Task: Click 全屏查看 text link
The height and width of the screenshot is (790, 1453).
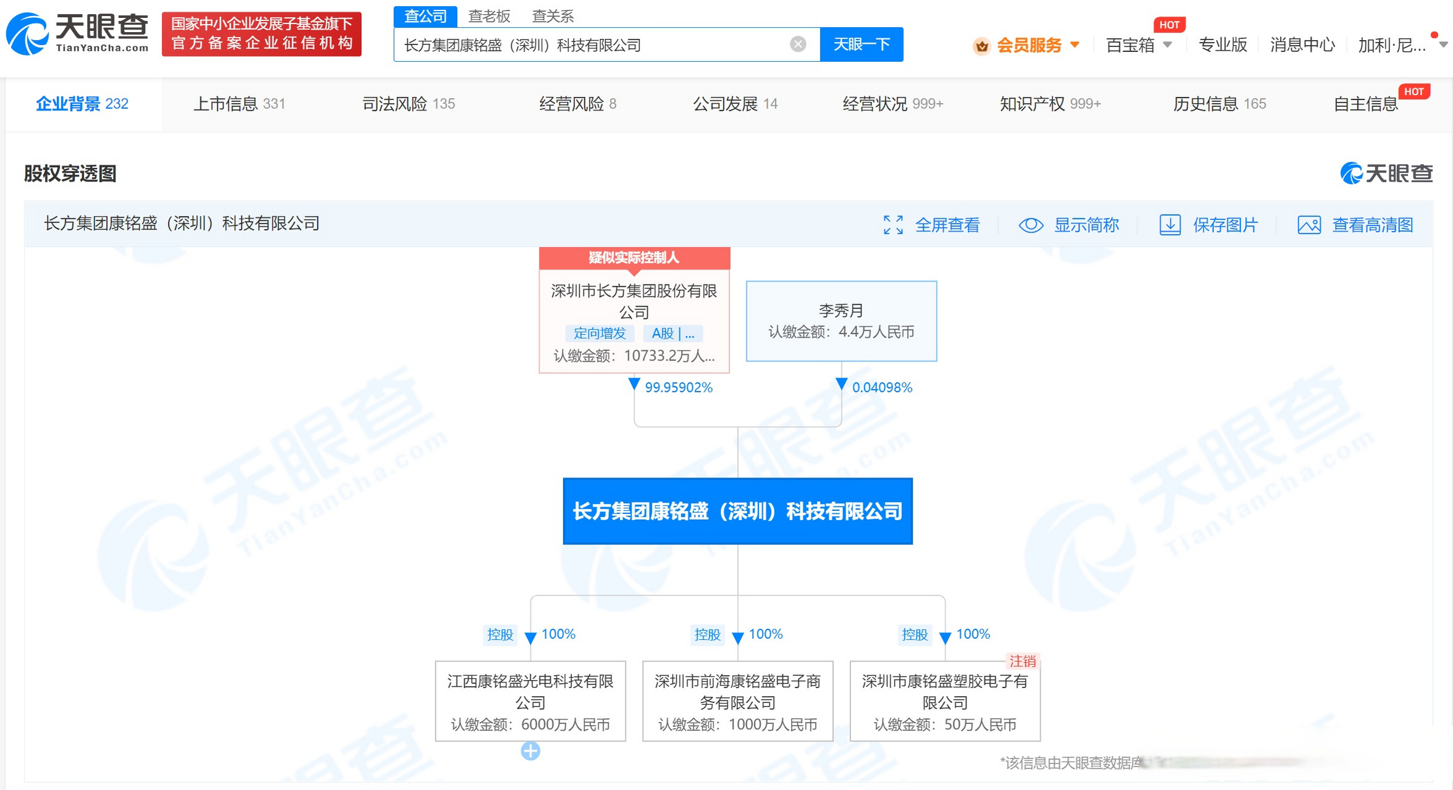Action: (947, 225)
